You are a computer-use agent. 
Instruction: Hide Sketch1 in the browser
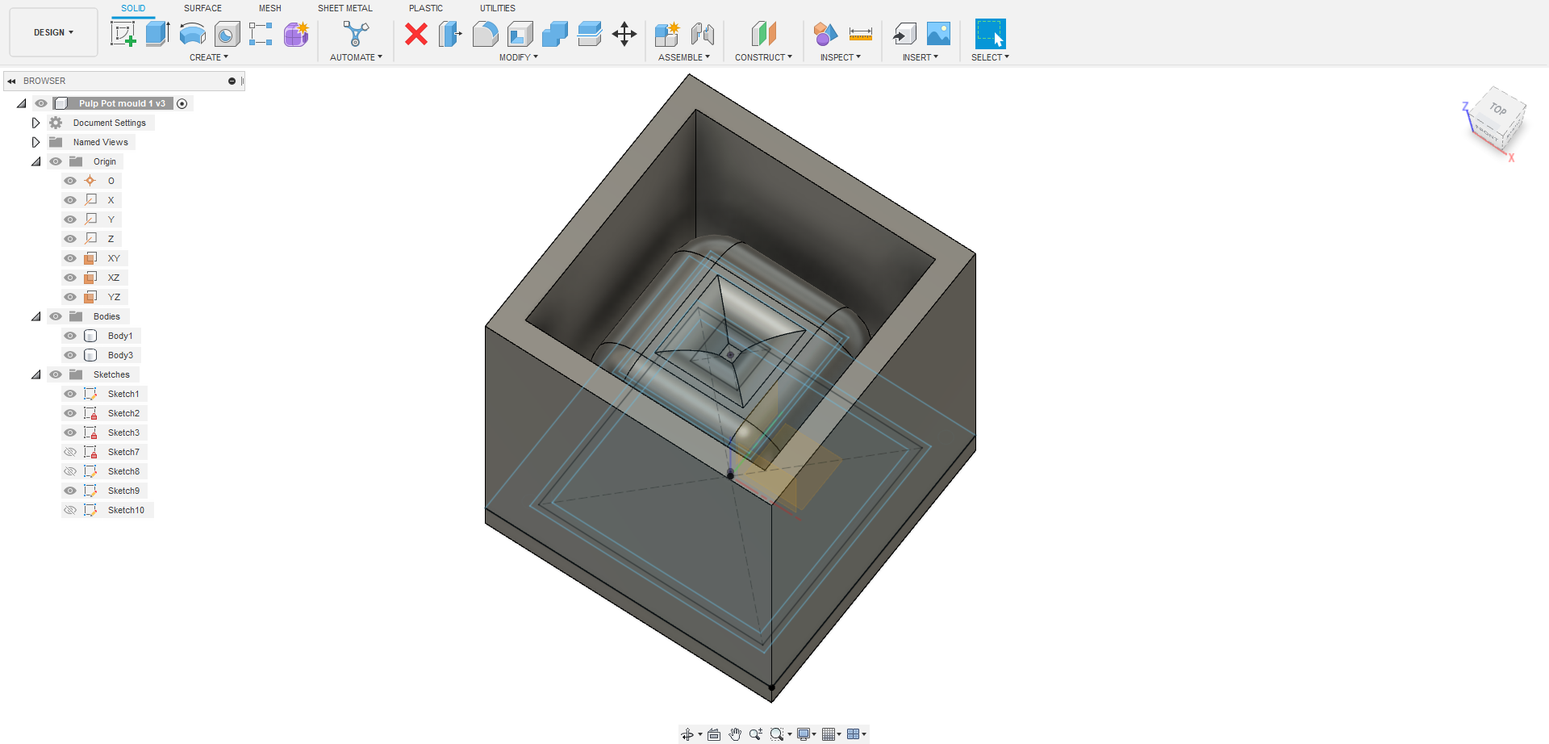pyautogui.click(x=70, y=394)
